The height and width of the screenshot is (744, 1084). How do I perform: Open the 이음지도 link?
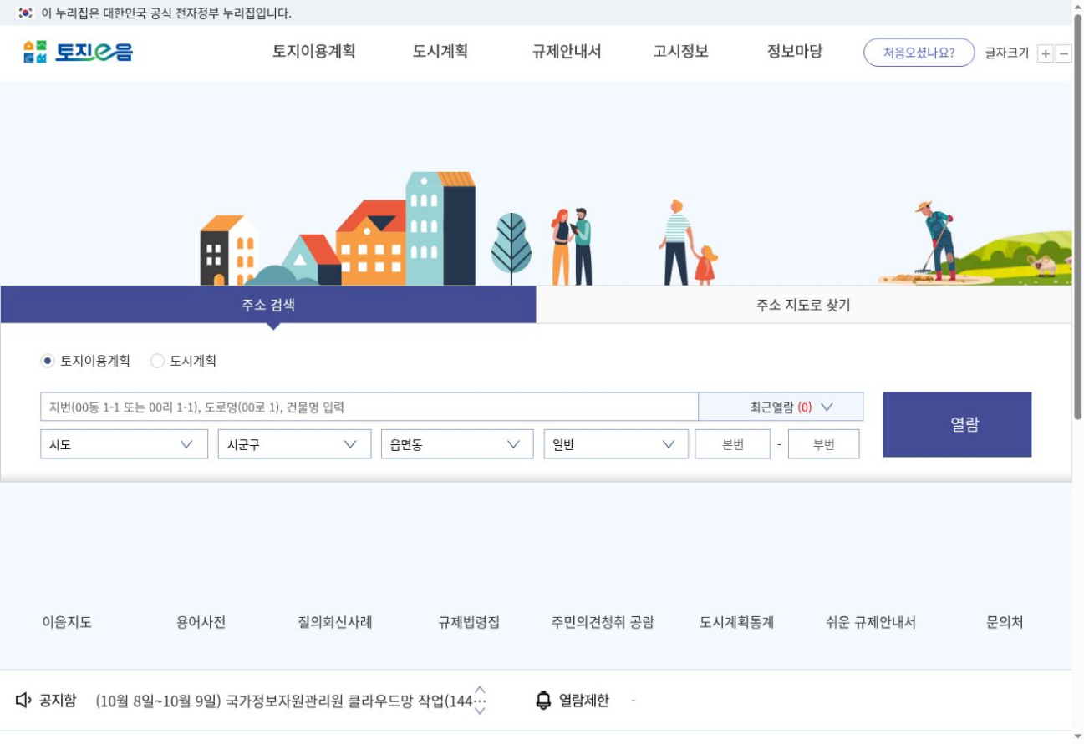67,622
